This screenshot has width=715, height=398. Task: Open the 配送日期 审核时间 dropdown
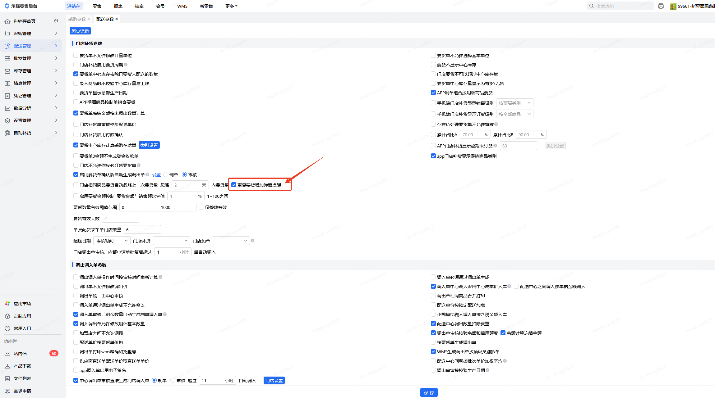(112, 241)
